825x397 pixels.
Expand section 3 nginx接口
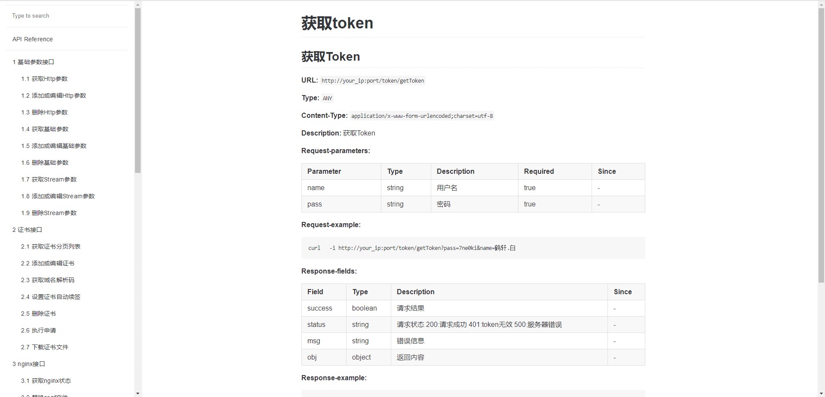point(28,363)
